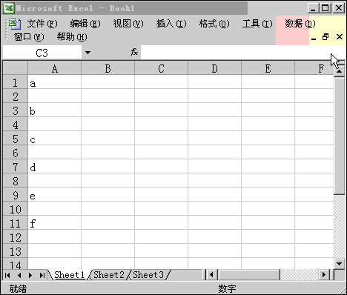
Task: Select column E header
Action: (x=268, y=68)
